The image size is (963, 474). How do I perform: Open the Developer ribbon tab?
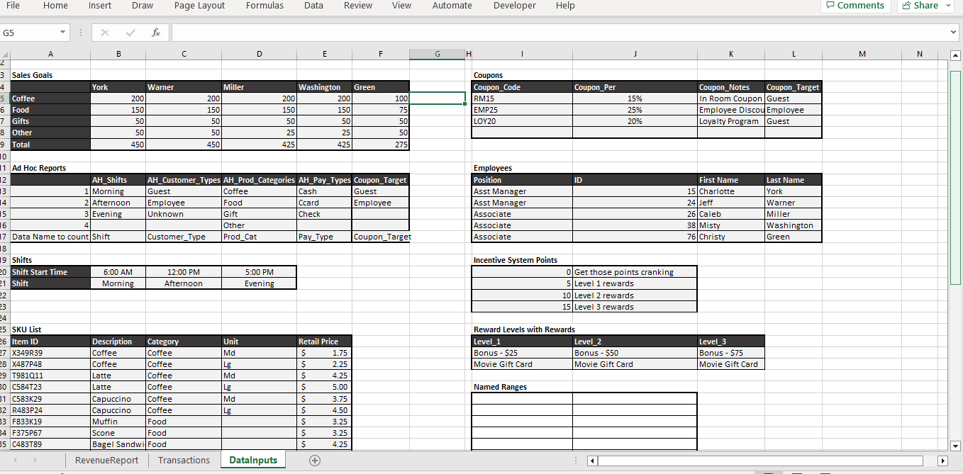515,6
